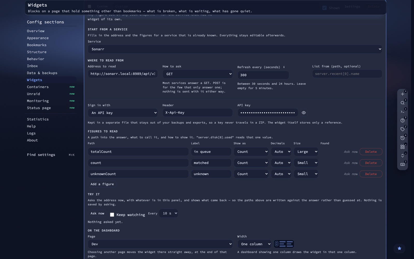The image size is (414, 259).
Task: Click Add a figure button
Action: coord(102,184)
